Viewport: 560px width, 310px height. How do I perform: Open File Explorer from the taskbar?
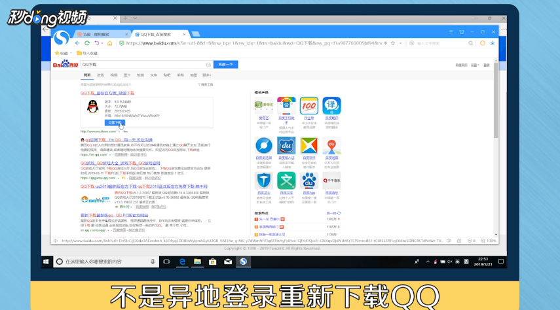click(x=197, y=262)
